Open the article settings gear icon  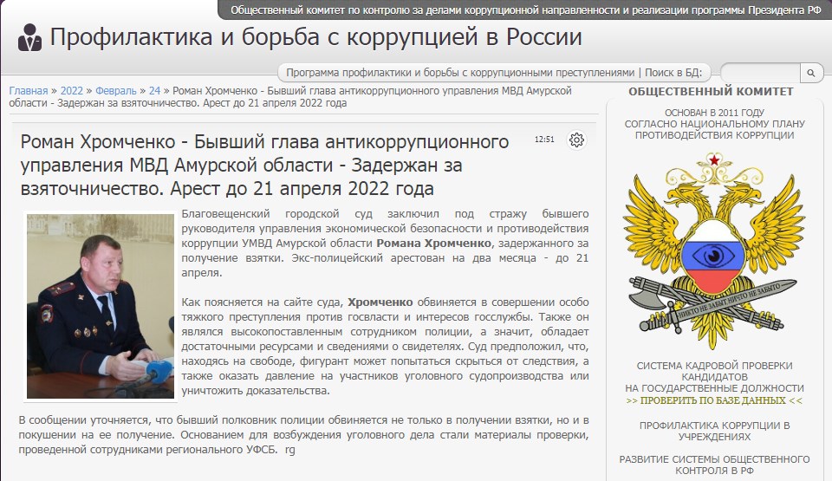click(x=576, y=140)
